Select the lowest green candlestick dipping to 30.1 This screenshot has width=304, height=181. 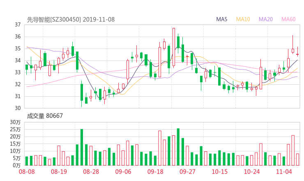pyautogui.click(x=82, y=94)
